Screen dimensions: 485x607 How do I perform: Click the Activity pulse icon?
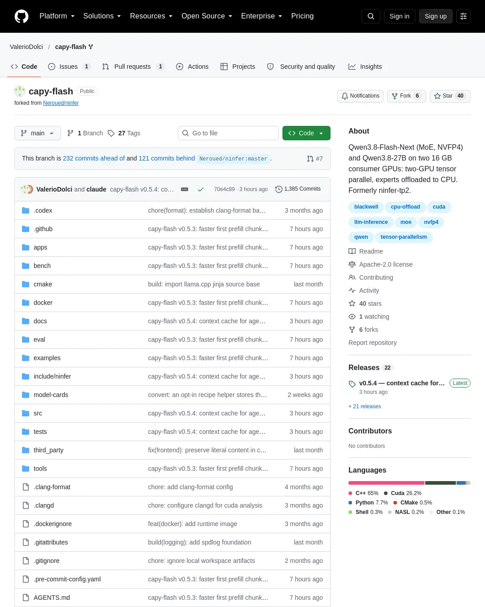pos(352,290)
